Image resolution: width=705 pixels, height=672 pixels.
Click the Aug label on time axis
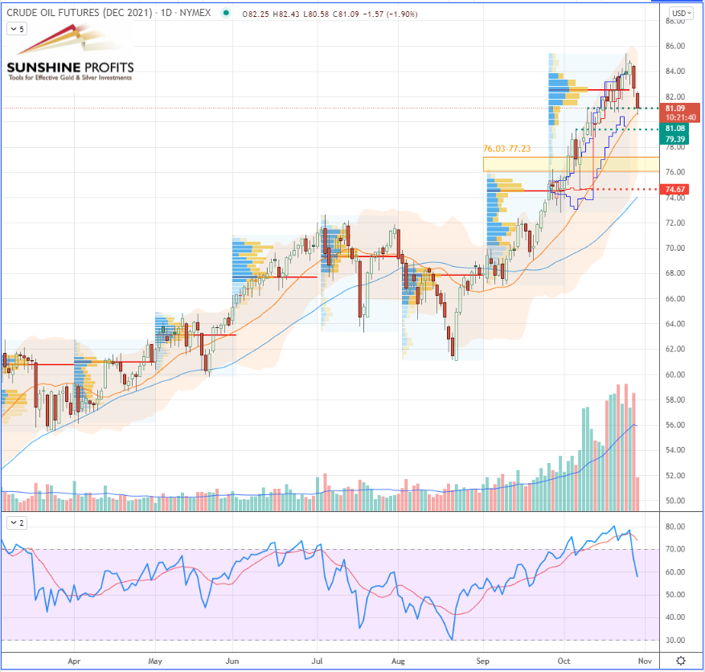[398, 662]
